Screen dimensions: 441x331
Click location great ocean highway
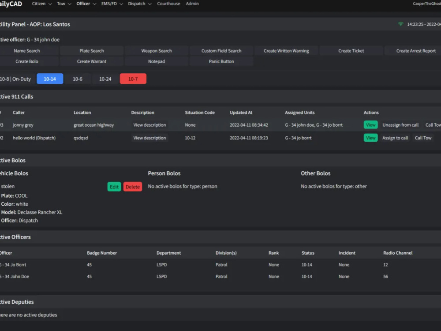point(93,125)
